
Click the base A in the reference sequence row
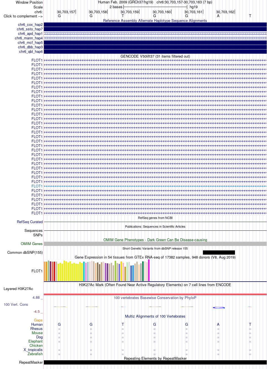pyautogui.click(x=218, y=16)
